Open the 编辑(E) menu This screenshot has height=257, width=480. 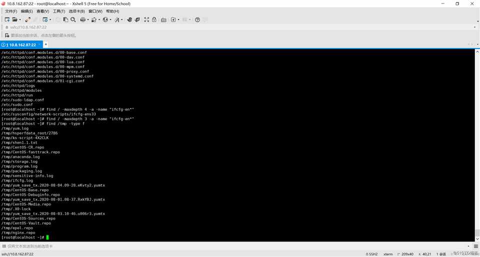pos(26,11)
